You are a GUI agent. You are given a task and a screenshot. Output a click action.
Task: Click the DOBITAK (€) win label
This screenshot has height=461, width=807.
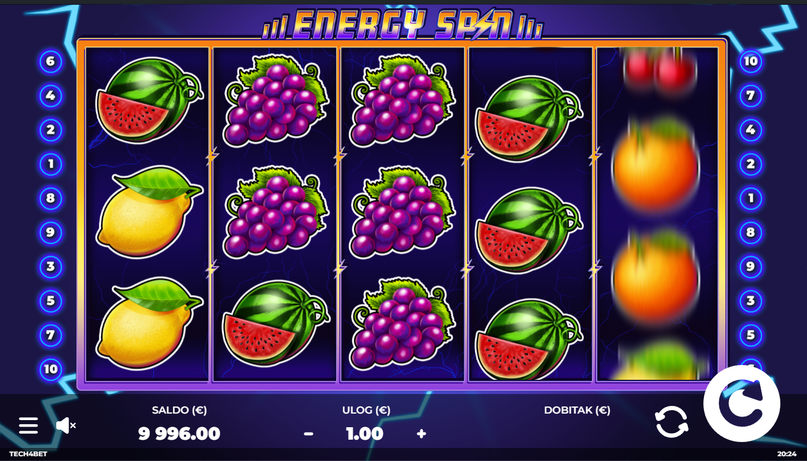[x=577, y=410]
